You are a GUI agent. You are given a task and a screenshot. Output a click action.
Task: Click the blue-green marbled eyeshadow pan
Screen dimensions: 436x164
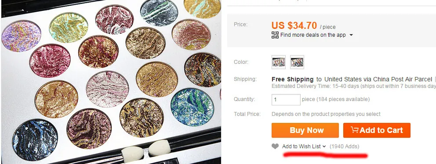193,107
